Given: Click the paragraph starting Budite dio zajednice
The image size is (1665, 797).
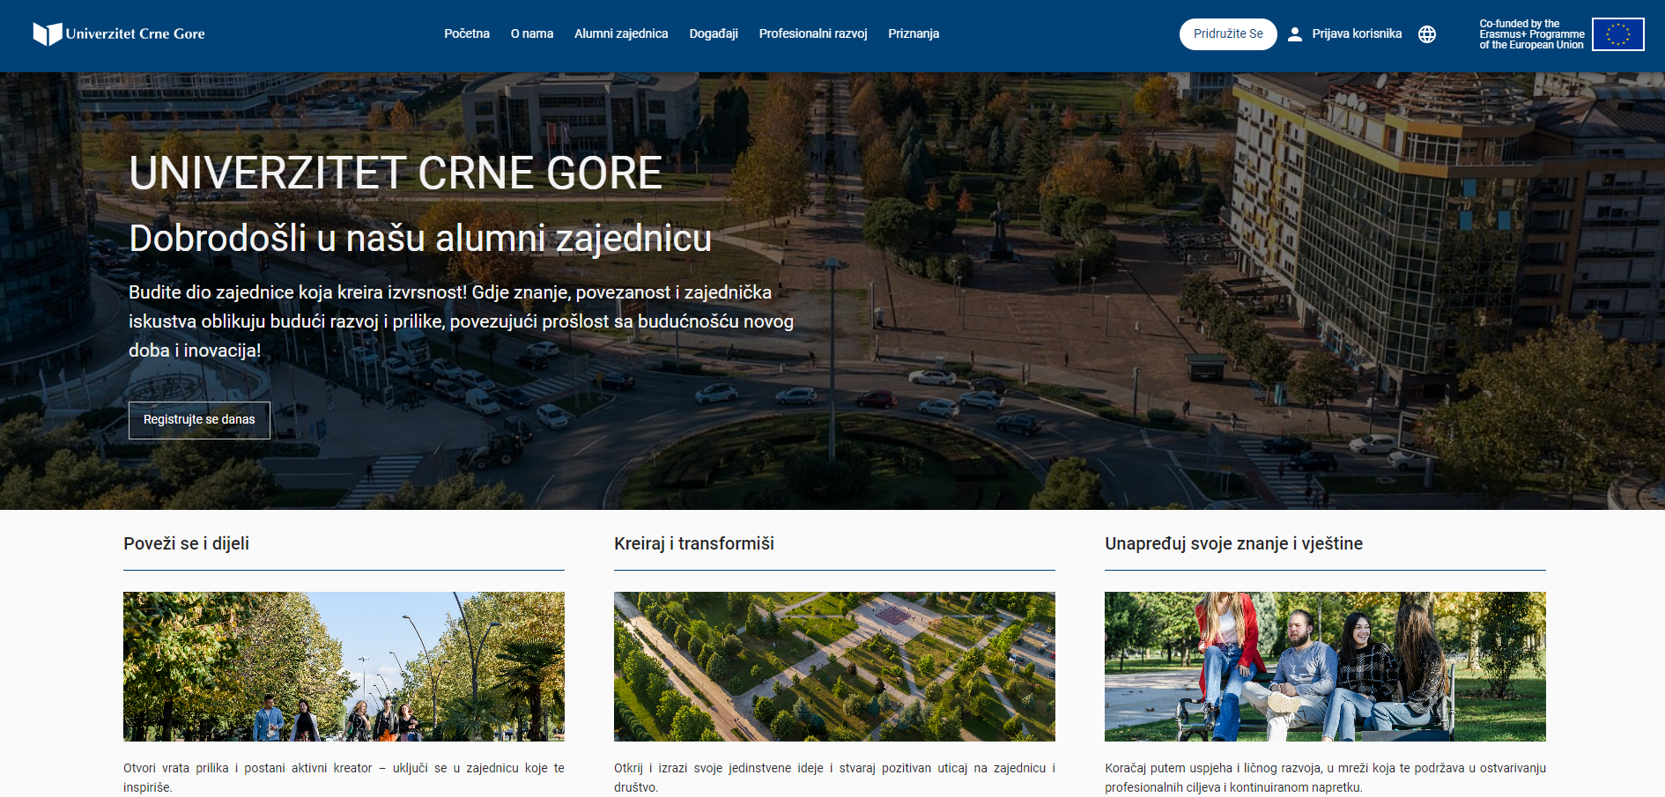Looking at the screenshot, I should tap(462, 321).
